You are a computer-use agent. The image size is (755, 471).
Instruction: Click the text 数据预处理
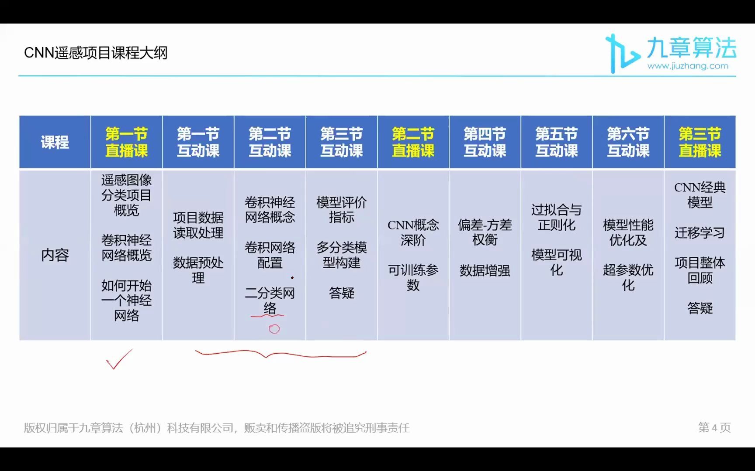[x=198, y=270]
